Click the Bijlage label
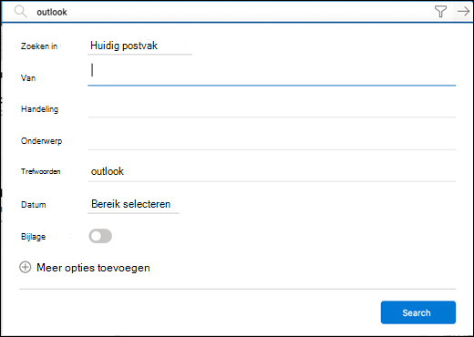 tap(33, 237)
